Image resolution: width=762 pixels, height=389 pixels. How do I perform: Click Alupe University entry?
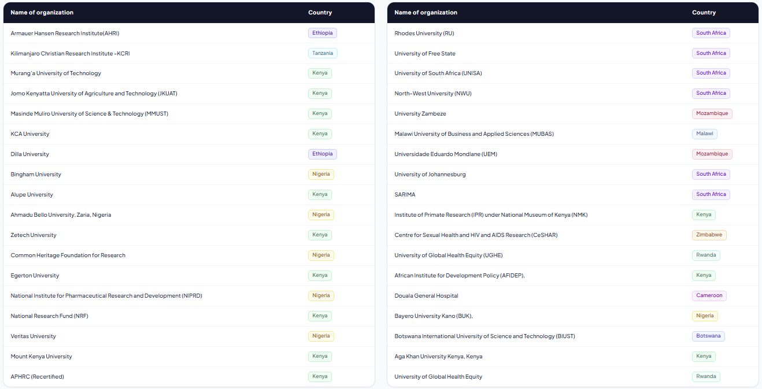click(x=32, y=195)
